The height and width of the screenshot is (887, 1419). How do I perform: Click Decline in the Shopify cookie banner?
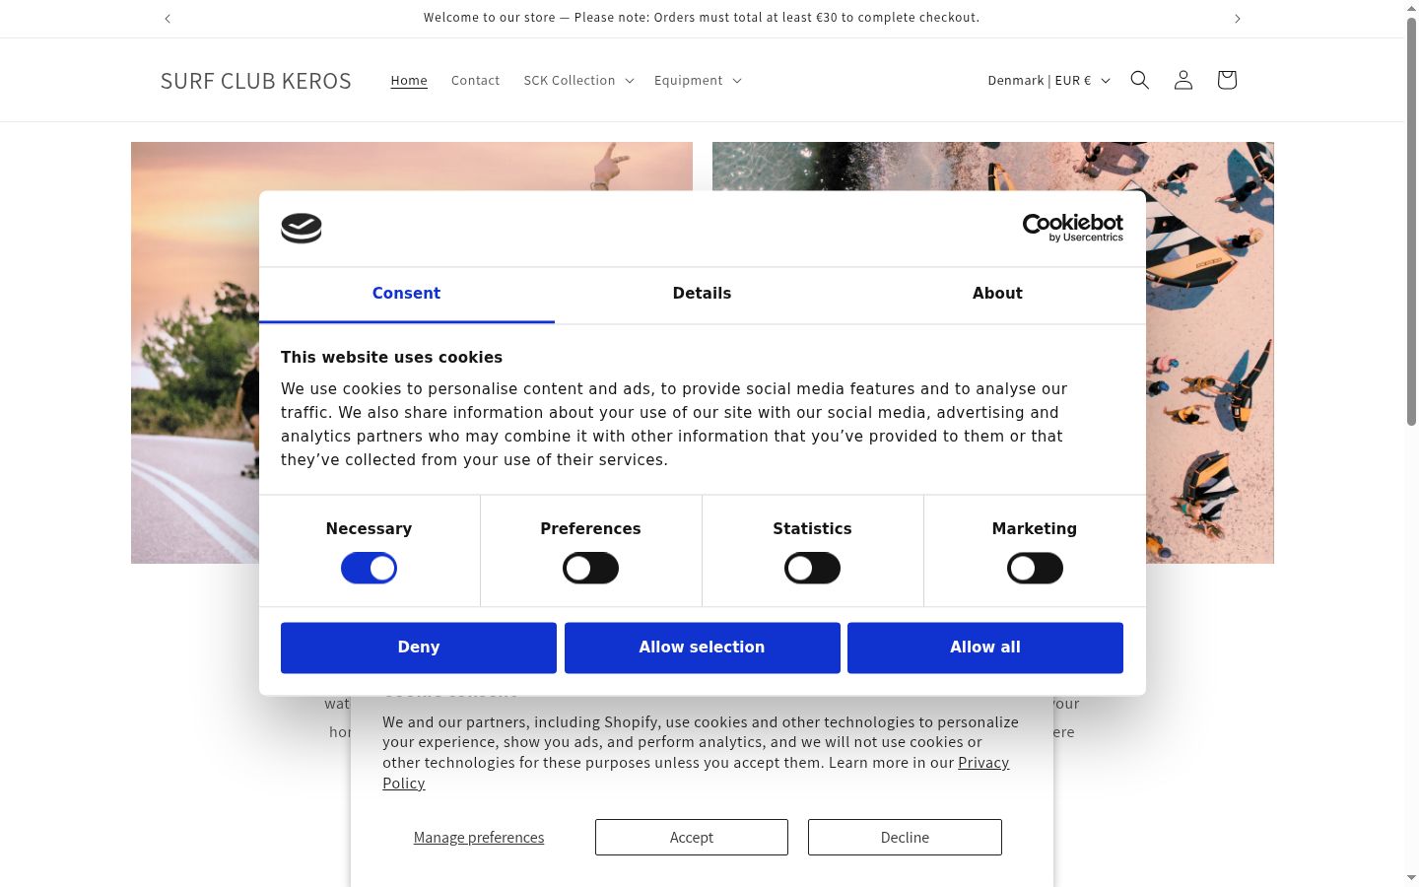(x=905, y=837)
